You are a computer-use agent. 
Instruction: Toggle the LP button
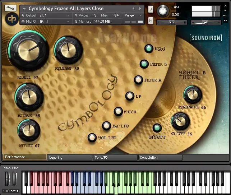130,96
